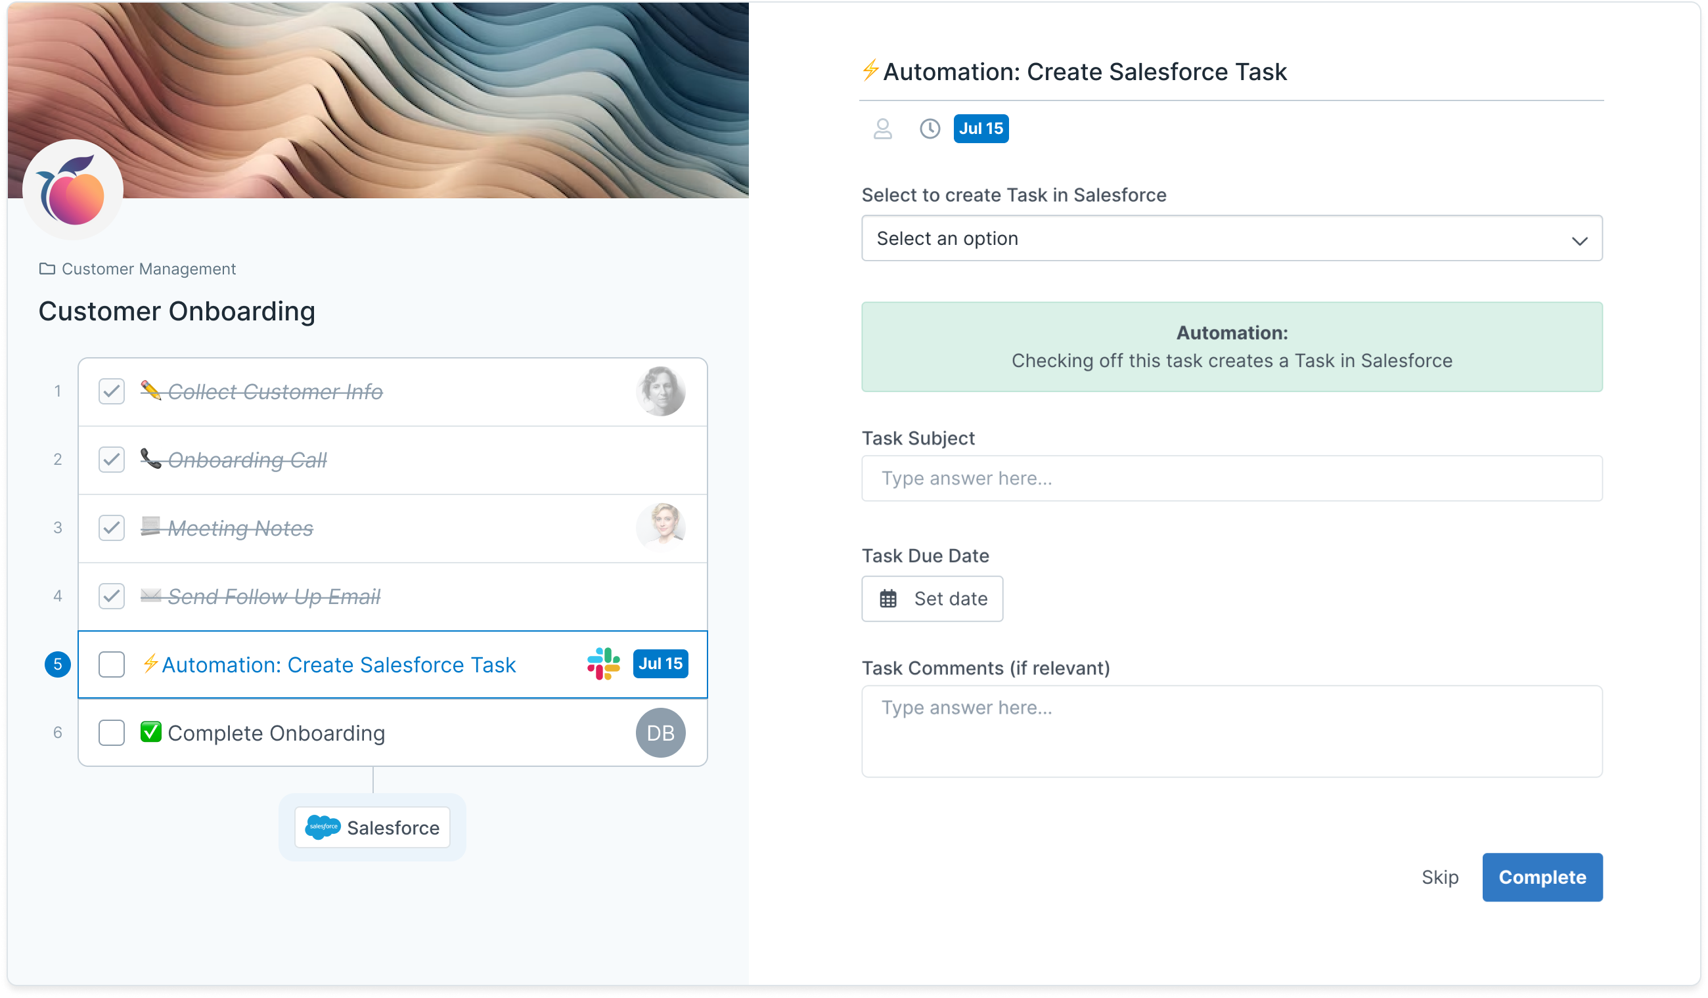
Task: Click the dropdown chevron arrow
Action: (1580, 240)
